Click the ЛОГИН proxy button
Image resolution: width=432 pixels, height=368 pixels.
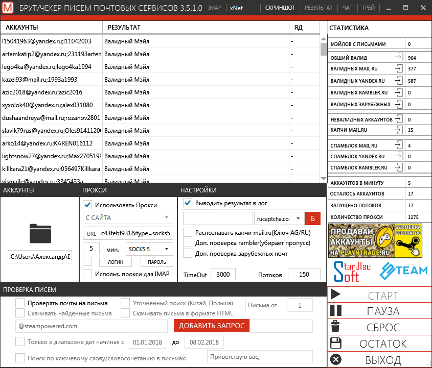coord(115,262)
